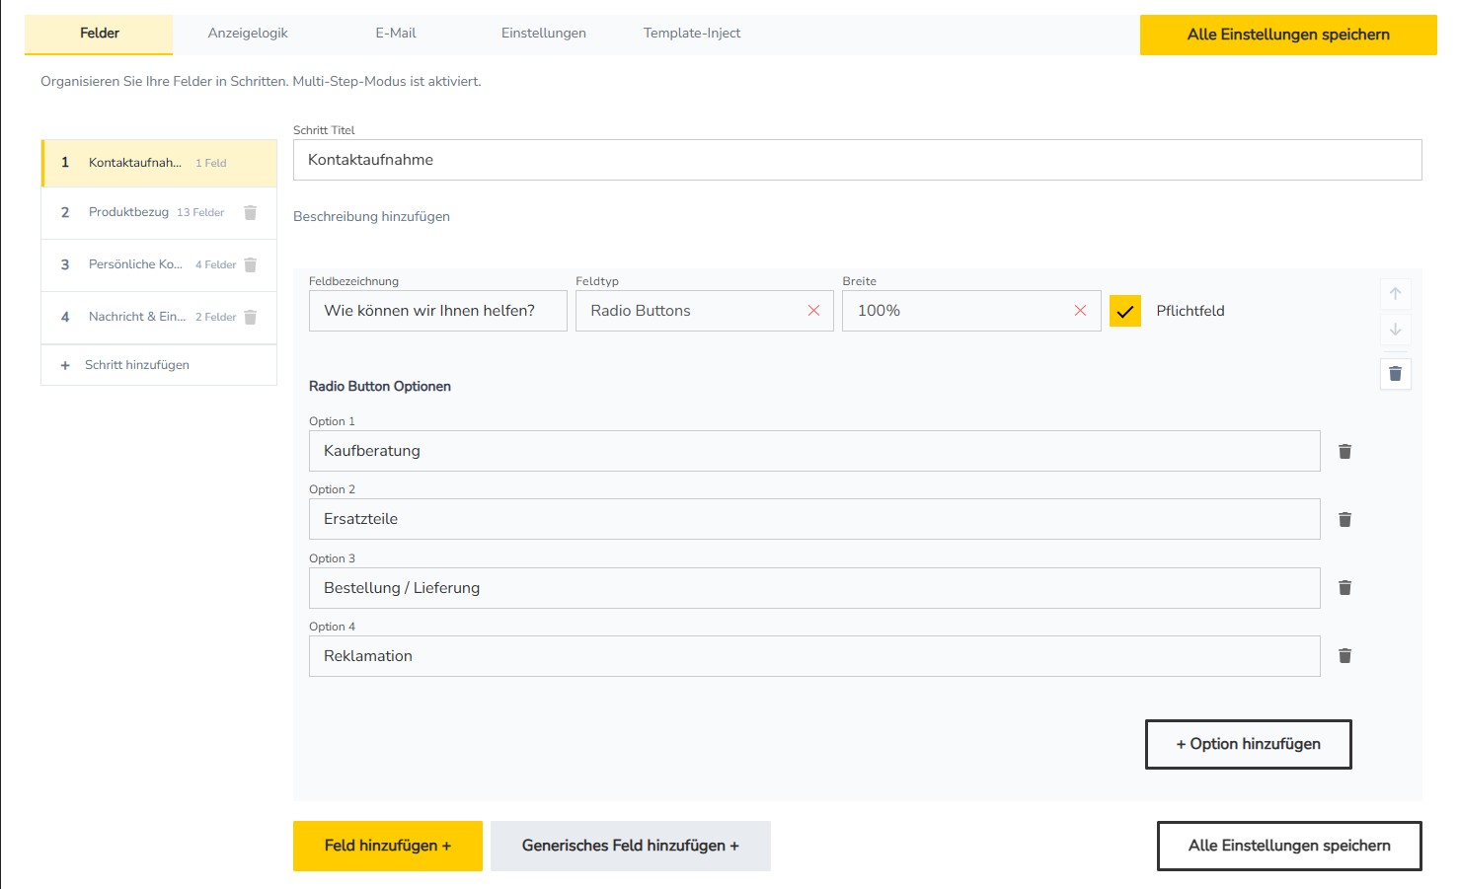The image size is (1459, 889).
Task: Select step 1 Kontaktaufnah...
Action: pyautogui.click(x=159, y=163)
